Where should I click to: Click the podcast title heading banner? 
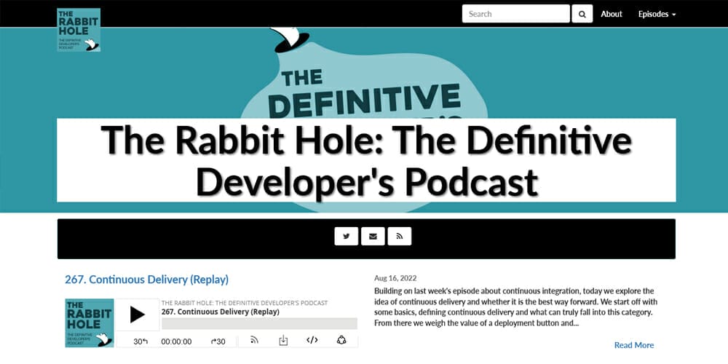[x=366, y=160]
